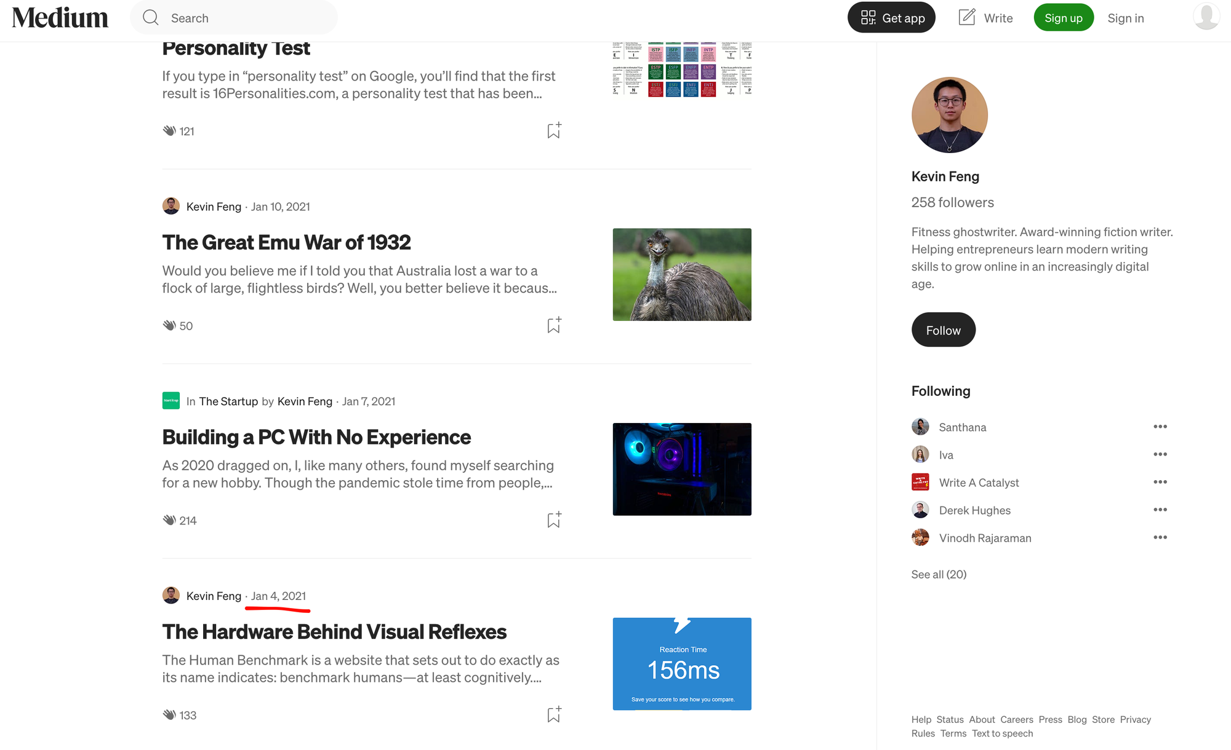Open more options for Write A Catalyst
The image size is (1231, 750).
coord(1160,482)
